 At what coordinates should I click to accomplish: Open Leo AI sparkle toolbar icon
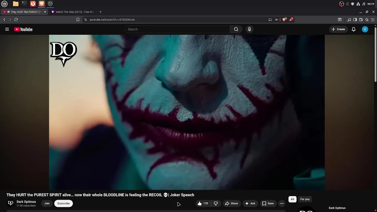point(367,20)
